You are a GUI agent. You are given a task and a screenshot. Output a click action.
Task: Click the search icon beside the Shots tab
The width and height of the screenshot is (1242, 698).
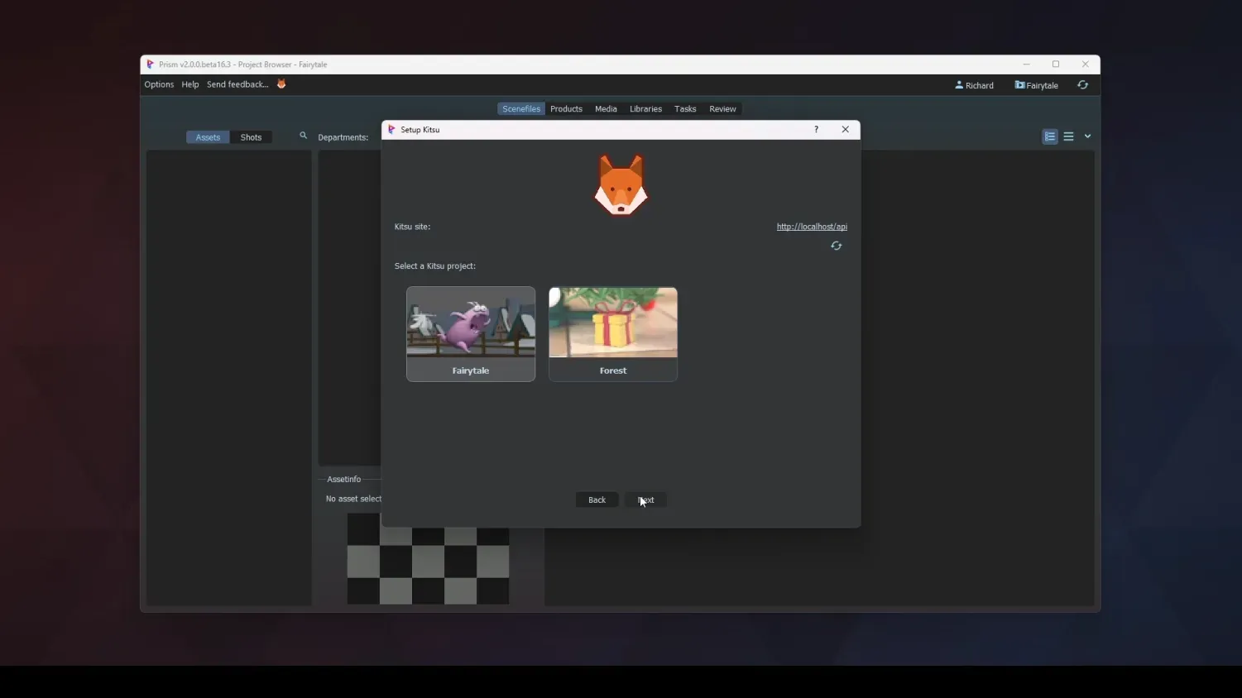[304, 136]
